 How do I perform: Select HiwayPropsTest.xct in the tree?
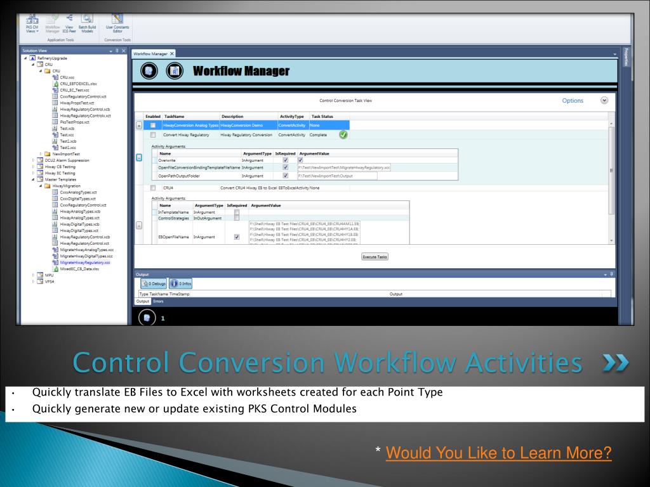[x=77, y=103]
